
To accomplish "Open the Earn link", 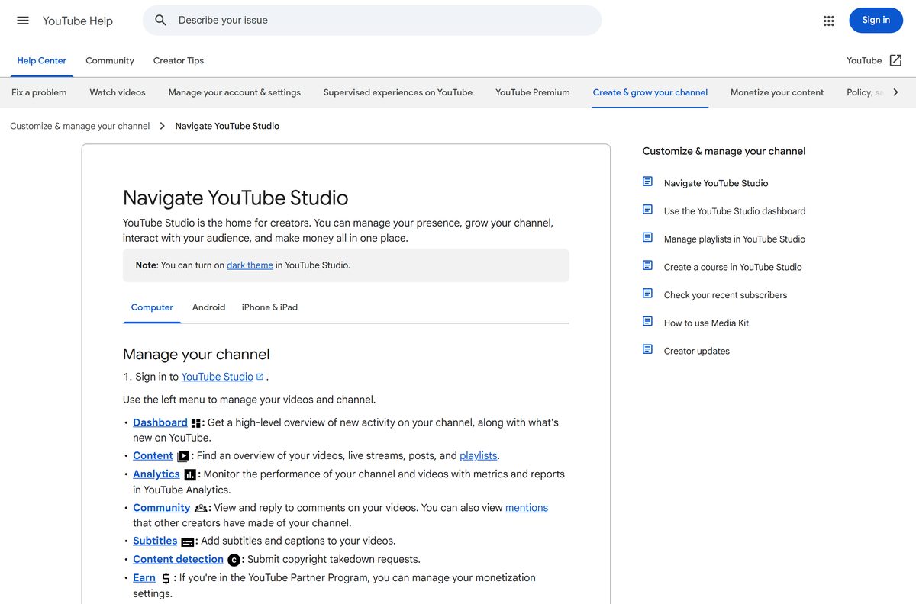I will (x=144, y=578).
